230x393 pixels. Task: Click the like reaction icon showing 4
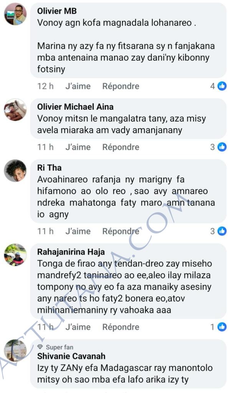coord(222,86)
